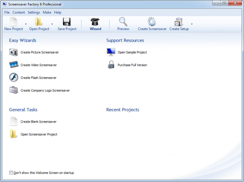The width and height of the screenshot is (244, 182).
Task: Open the Help menu
Action: pos(58,12)
